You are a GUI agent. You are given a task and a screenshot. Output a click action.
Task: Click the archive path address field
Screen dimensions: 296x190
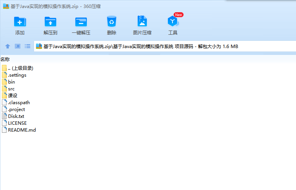coord(165,46)
